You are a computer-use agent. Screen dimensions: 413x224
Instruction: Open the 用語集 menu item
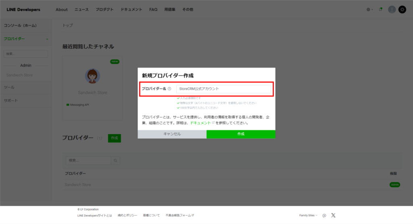[x=170, y=10]
